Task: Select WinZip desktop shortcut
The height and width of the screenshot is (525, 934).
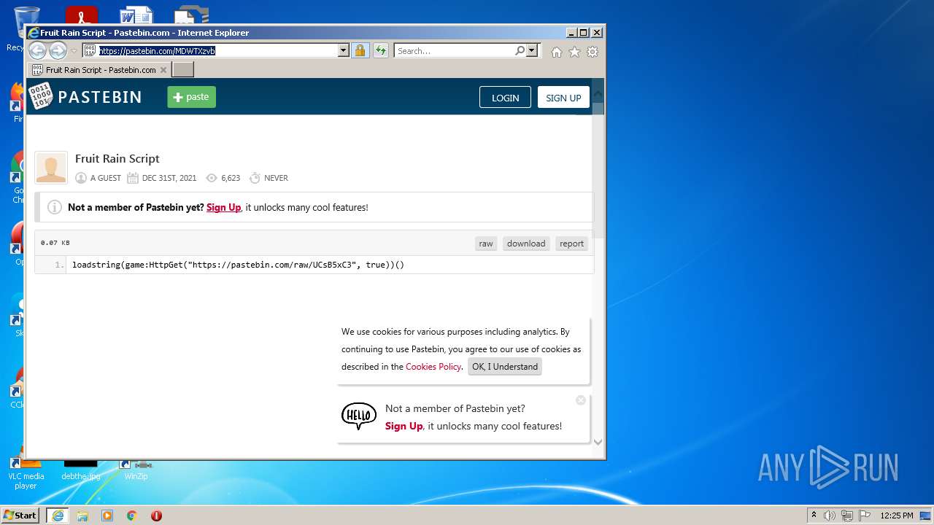Action: (x=136, y=469)
